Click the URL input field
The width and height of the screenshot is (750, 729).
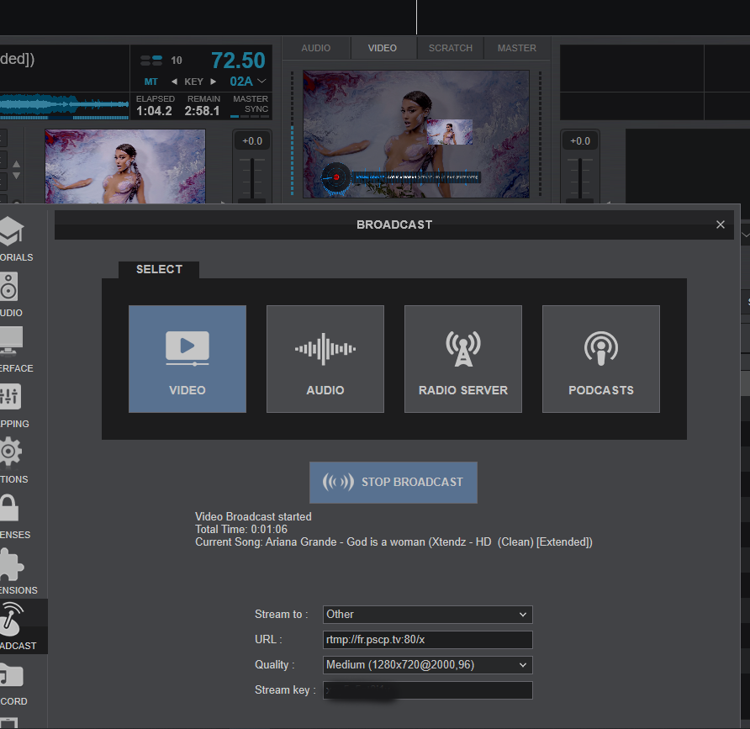[x=428, y=640]
